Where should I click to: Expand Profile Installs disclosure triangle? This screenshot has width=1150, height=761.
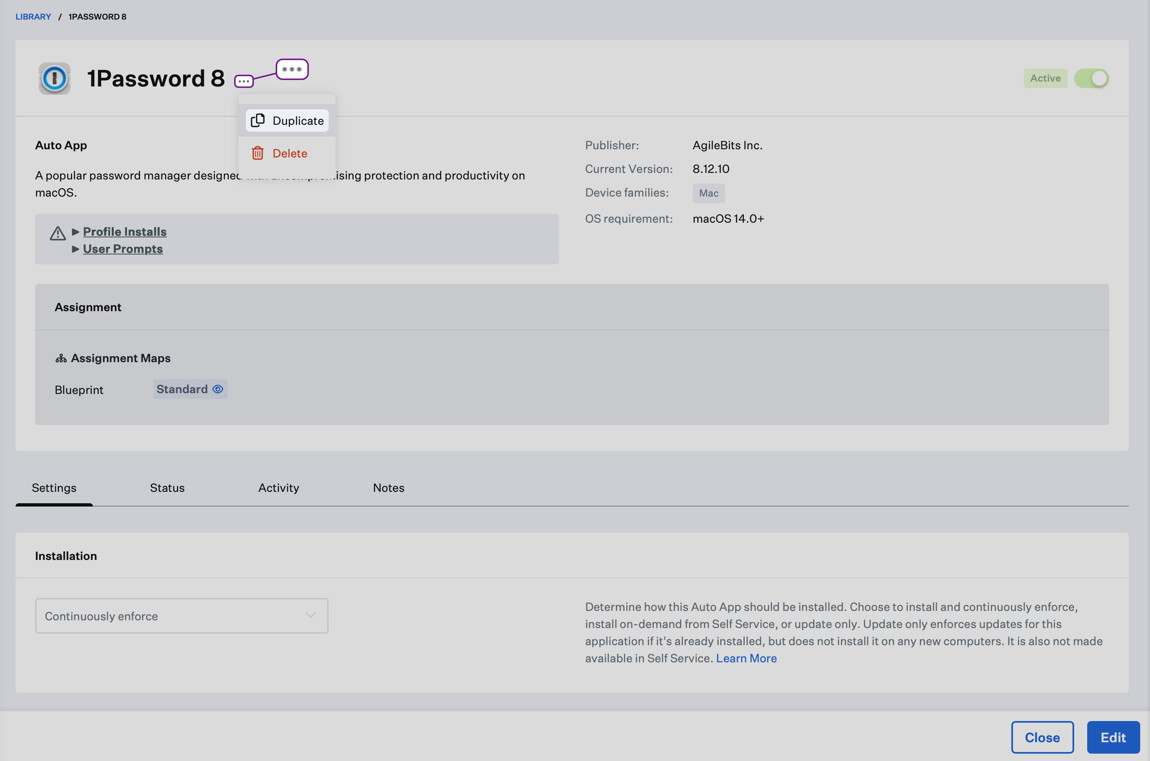[76, 232]
